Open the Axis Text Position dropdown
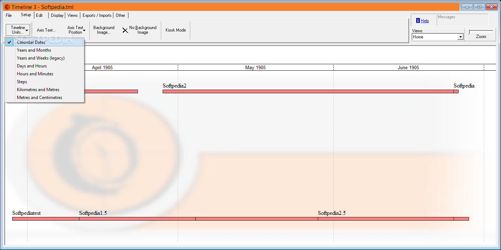 (x=76, y=30)
